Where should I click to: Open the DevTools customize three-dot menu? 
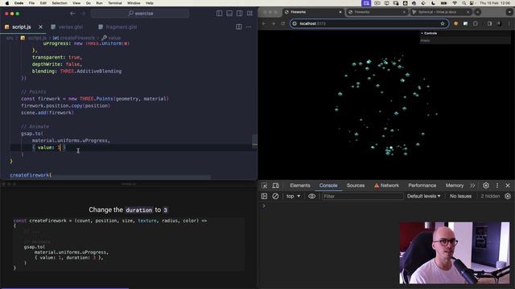497,185
